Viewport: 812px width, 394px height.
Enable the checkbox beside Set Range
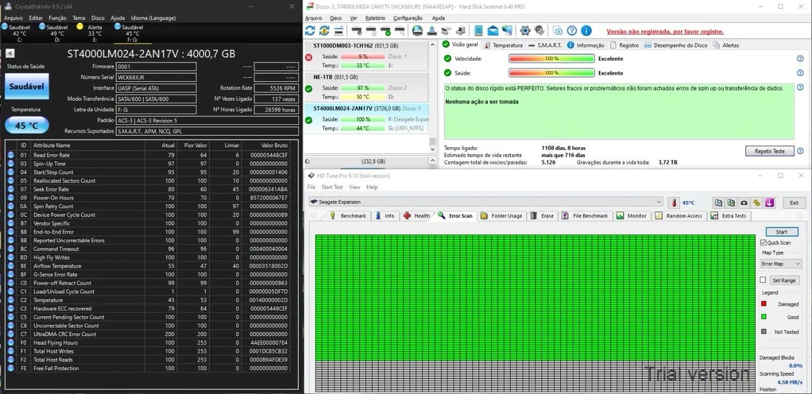pos(763,280)
